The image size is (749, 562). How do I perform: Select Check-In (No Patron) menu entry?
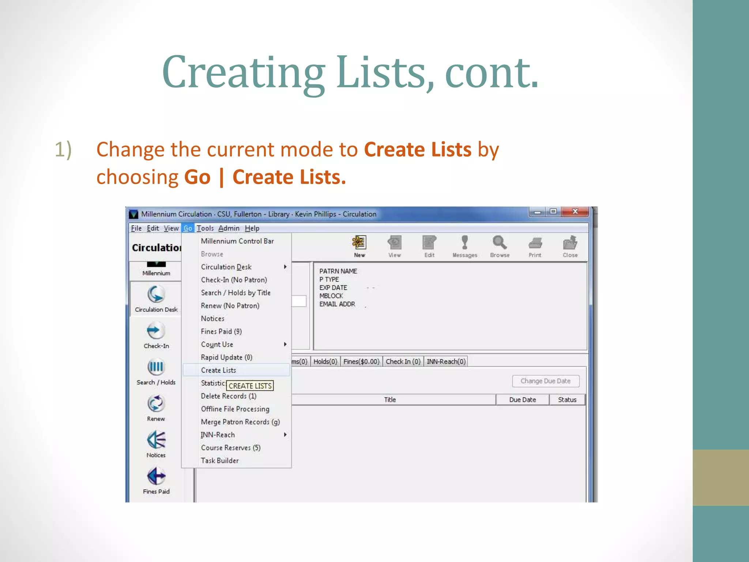(237, 280)
